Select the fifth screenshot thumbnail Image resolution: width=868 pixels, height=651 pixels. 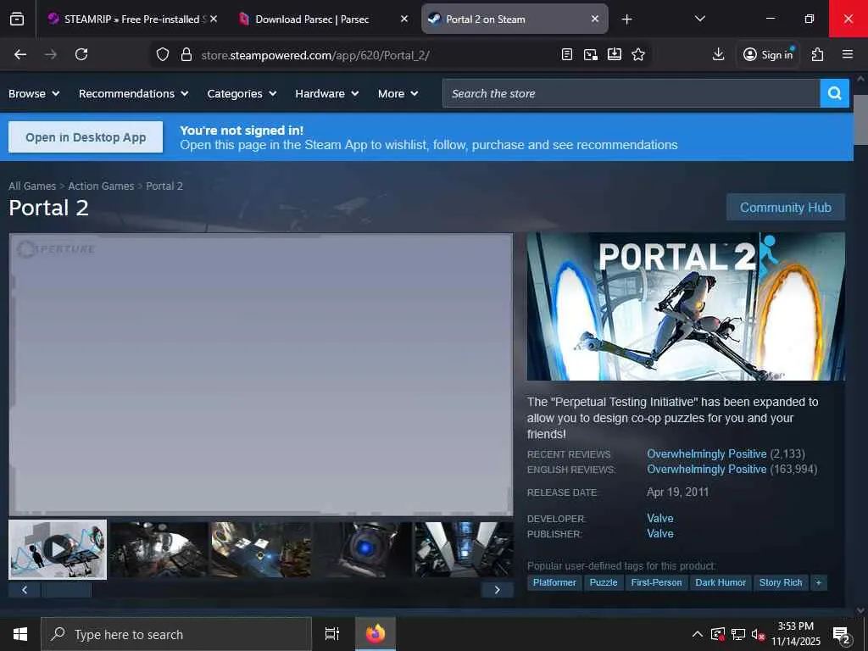coord(464,549)
